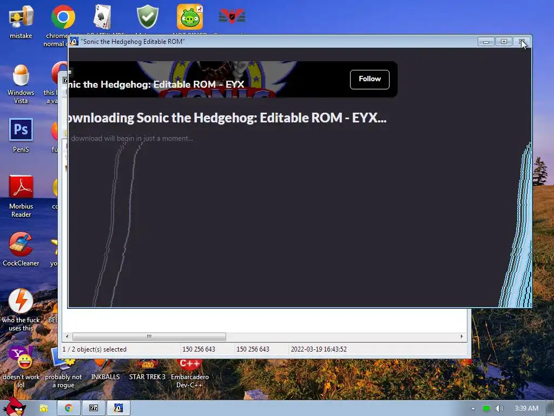Open the 3:39 AM taskbar clock
The width and height of the screenshot is (554, 416).
tap(526, 408)
